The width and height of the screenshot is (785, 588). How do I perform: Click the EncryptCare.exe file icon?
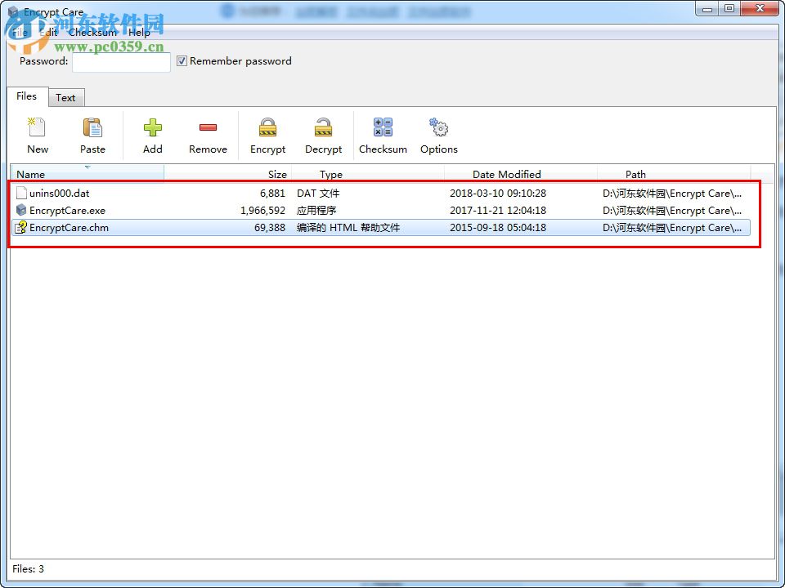(x=20, y=210)
